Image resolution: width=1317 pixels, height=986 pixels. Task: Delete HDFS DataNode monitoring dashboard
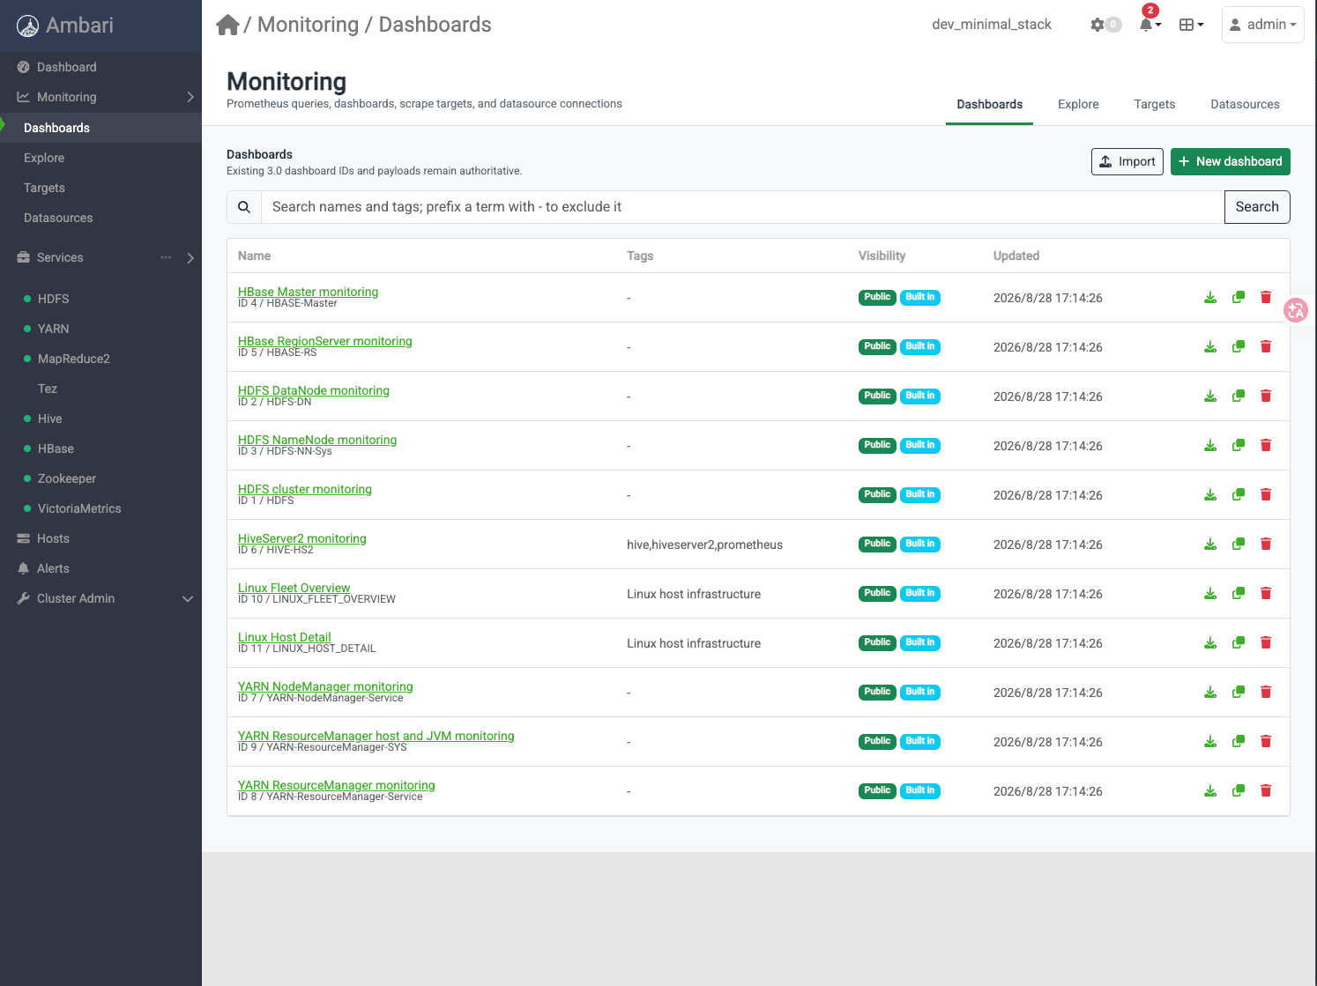click(x=1266, y=397)
